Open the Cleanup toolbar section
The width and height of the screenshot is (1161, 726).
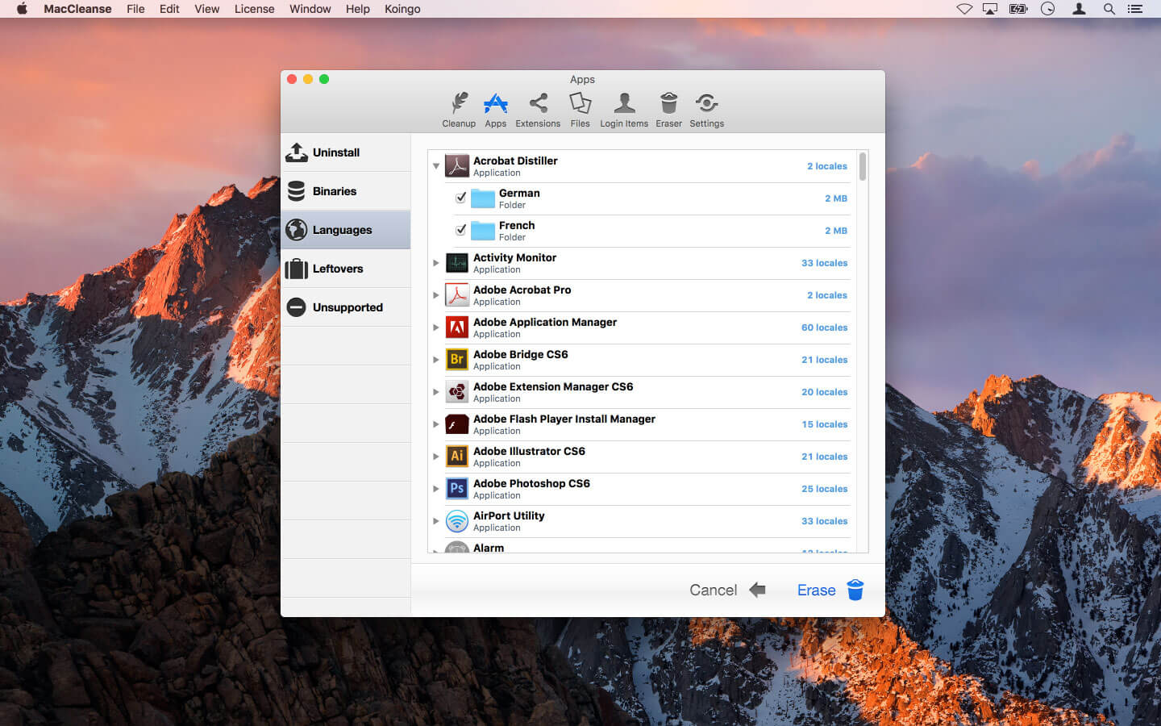coord(459,110)
